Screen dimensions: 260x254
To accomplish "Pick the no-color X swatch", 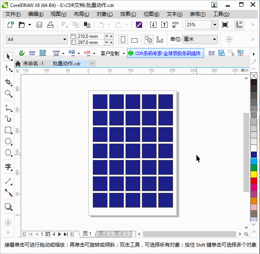I will (x=254, y=76).
